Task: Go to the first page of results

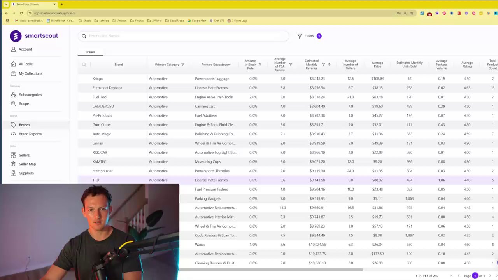Action: coord(451,276)
